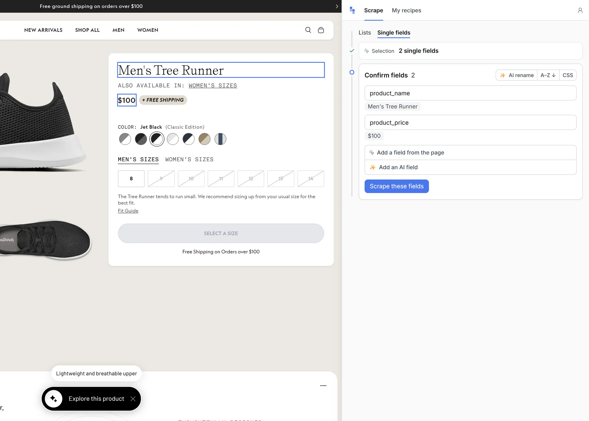Click Add an AI field
Screen dimensions: 589x421
click(470, 167)
